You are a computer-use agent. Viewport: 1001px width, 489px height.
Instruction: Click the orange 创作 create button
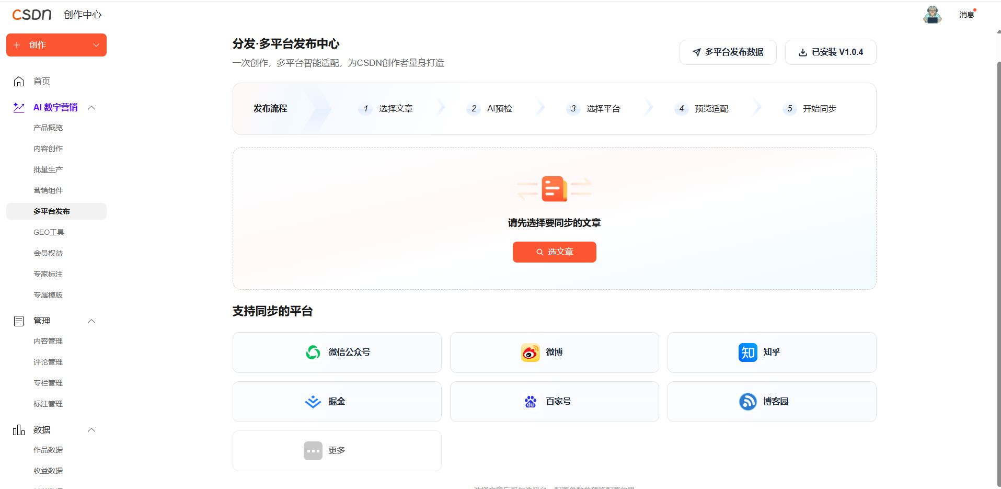tap(56, 45)
